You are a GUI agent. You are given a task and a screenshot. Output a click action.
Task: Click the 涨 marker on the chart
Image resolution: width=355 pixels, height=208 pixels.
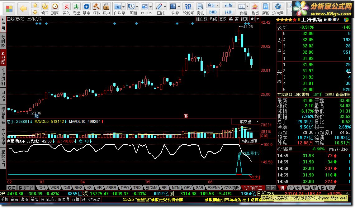tap(186, 116)
